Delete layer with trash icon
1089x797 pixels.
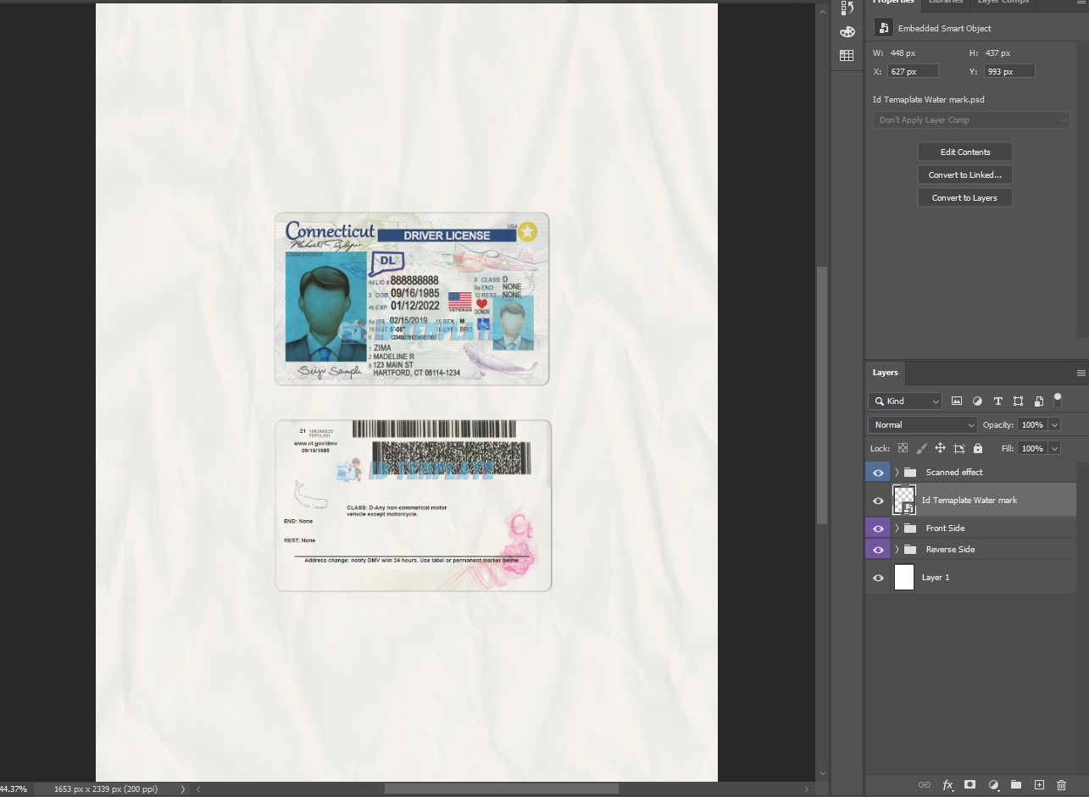1062,785
